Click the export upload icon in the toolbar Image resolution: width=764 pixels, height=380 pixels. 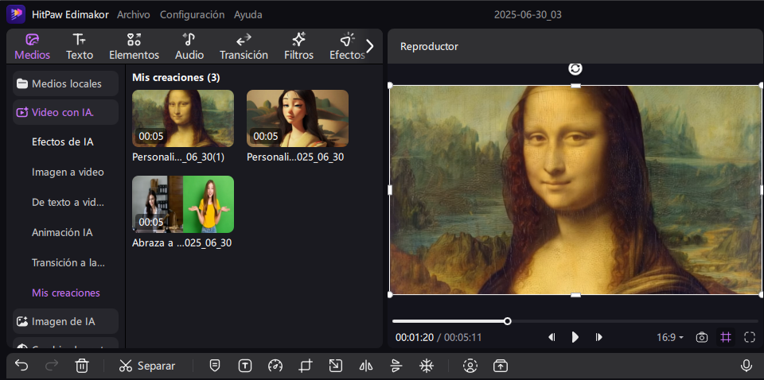click(x=501, y=366)
